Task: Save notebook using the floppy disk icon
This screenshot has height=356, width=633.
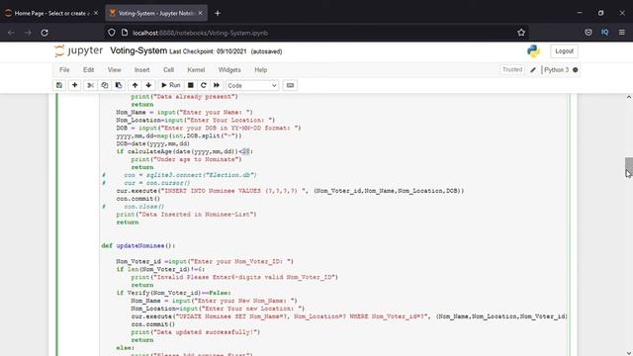Action: coord(59,85)
